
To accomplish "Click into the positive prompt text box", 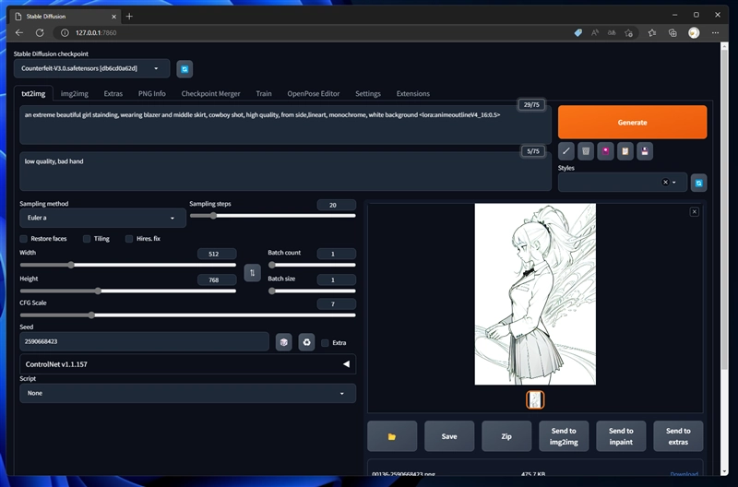I will pos(285,125).
